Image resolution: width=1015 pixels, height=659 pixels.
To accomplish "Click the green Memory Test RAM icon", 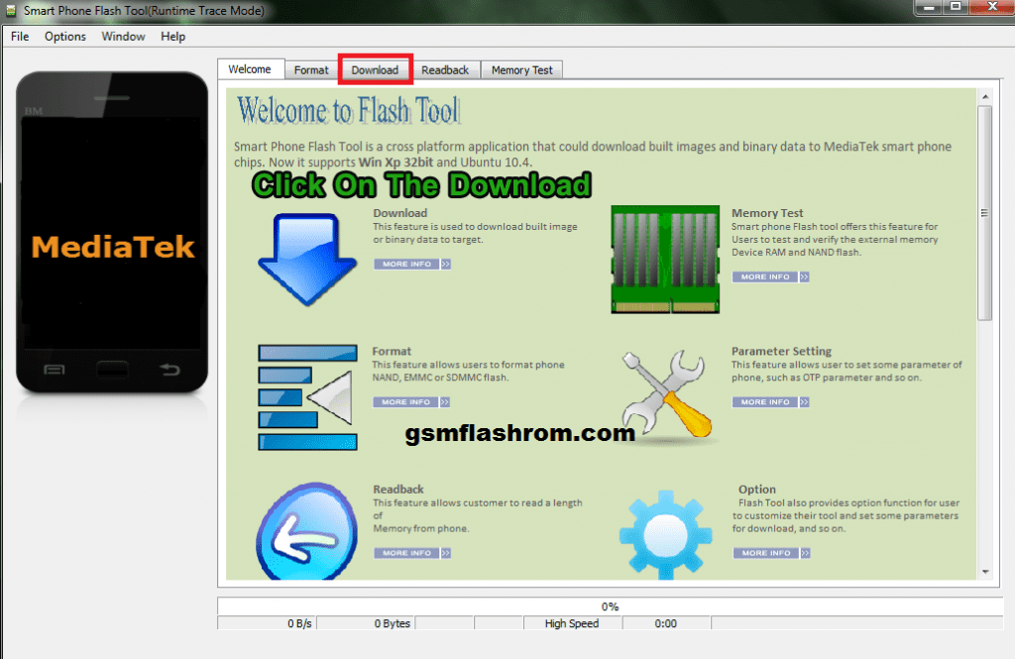I will click(x=665, y=260).
